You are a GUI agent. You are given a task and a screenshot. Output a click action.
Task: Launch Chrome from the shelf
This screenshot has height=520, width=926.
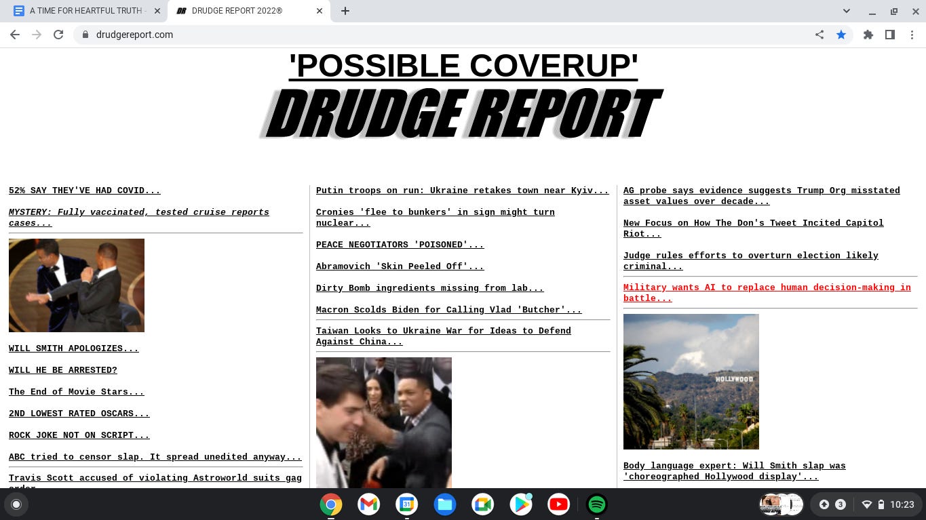(x=331, y=504)
